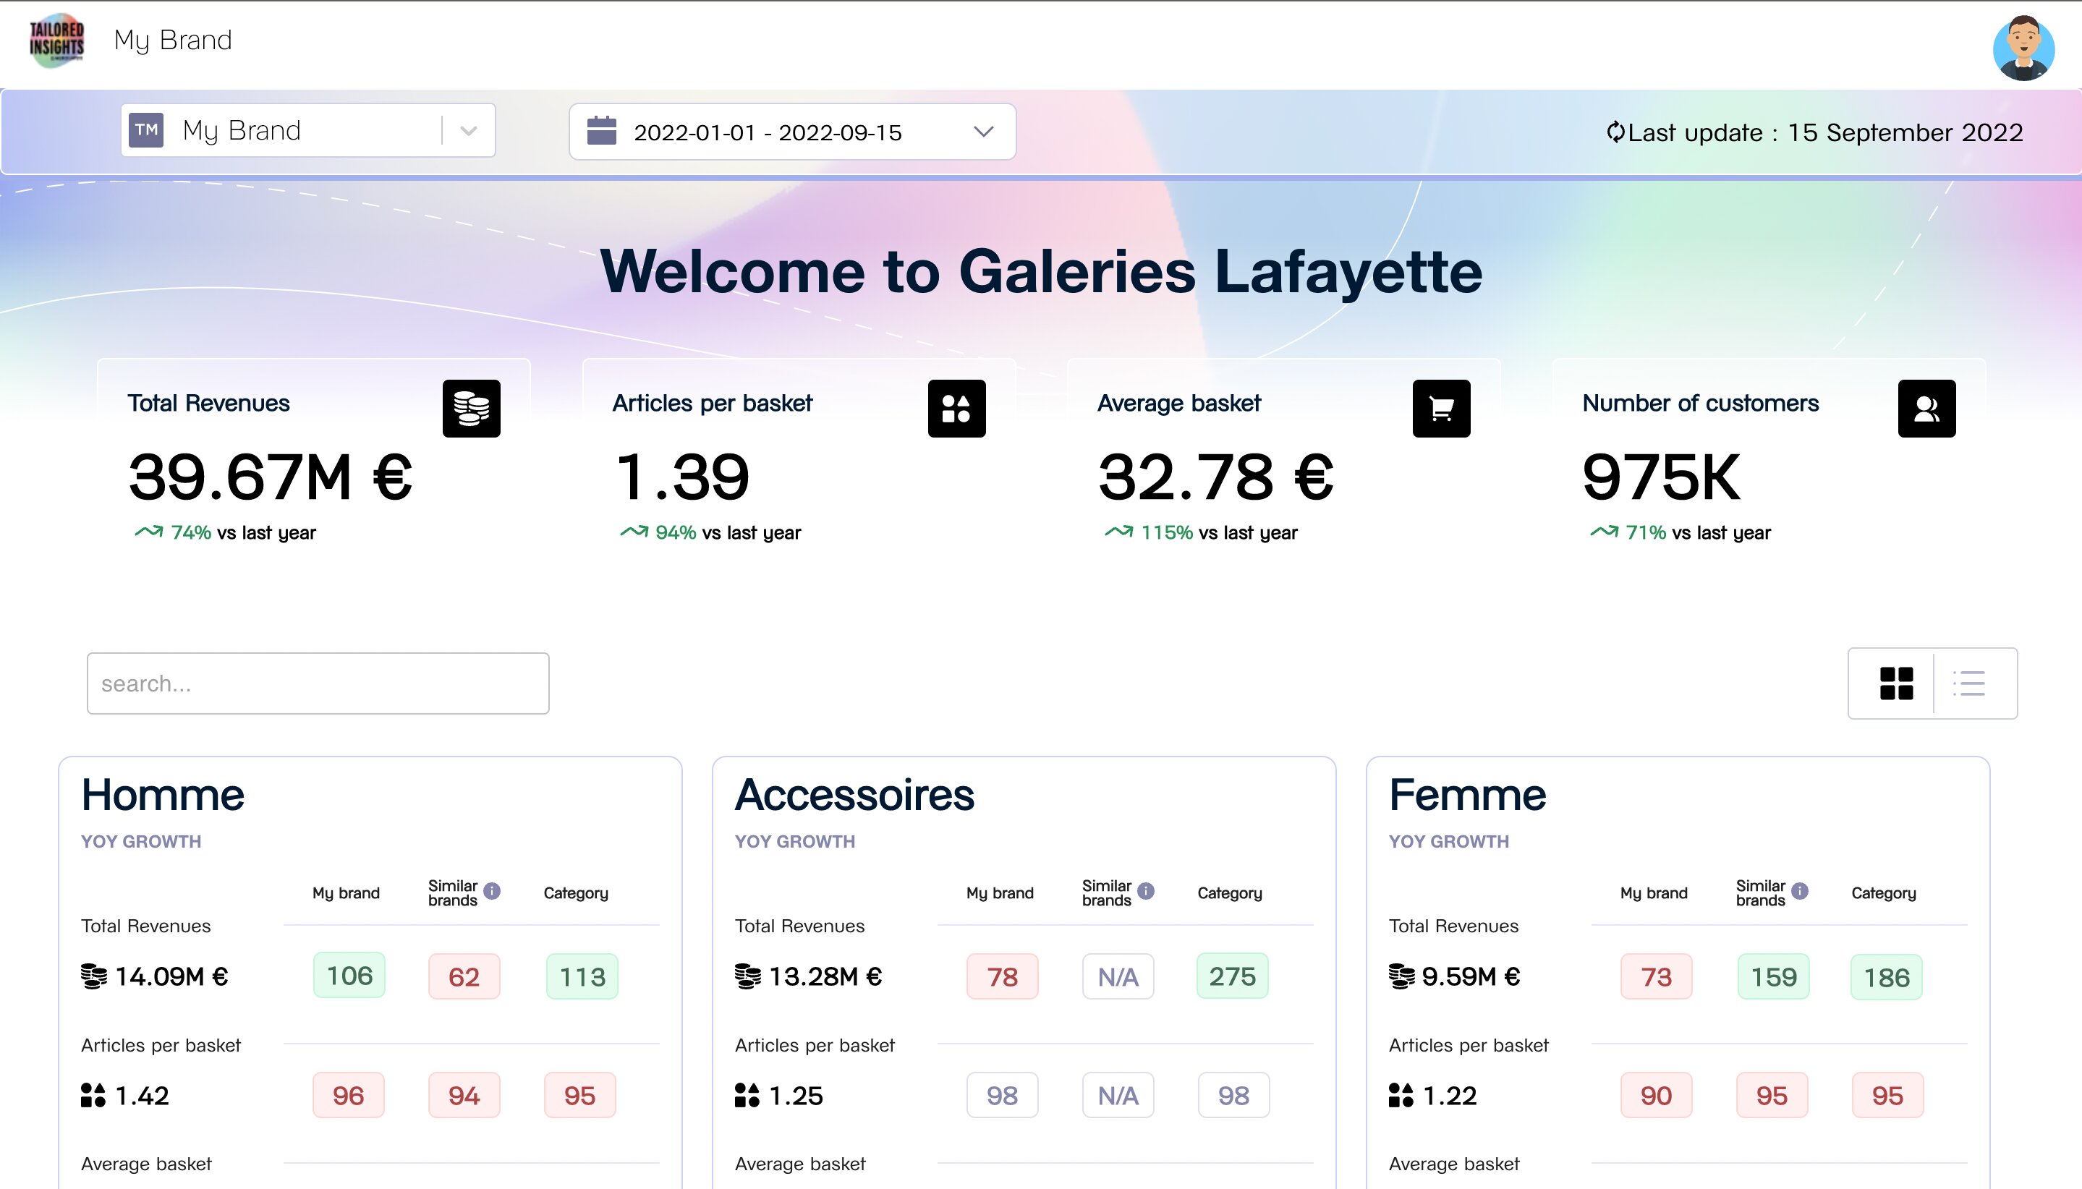Click coins icon beside 14.09M € in Homme

tap(94, 976)
